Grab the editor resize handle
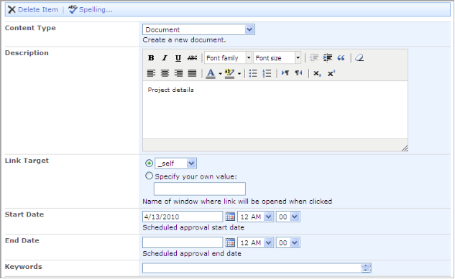Screen dimensions: 455x279 405,148
